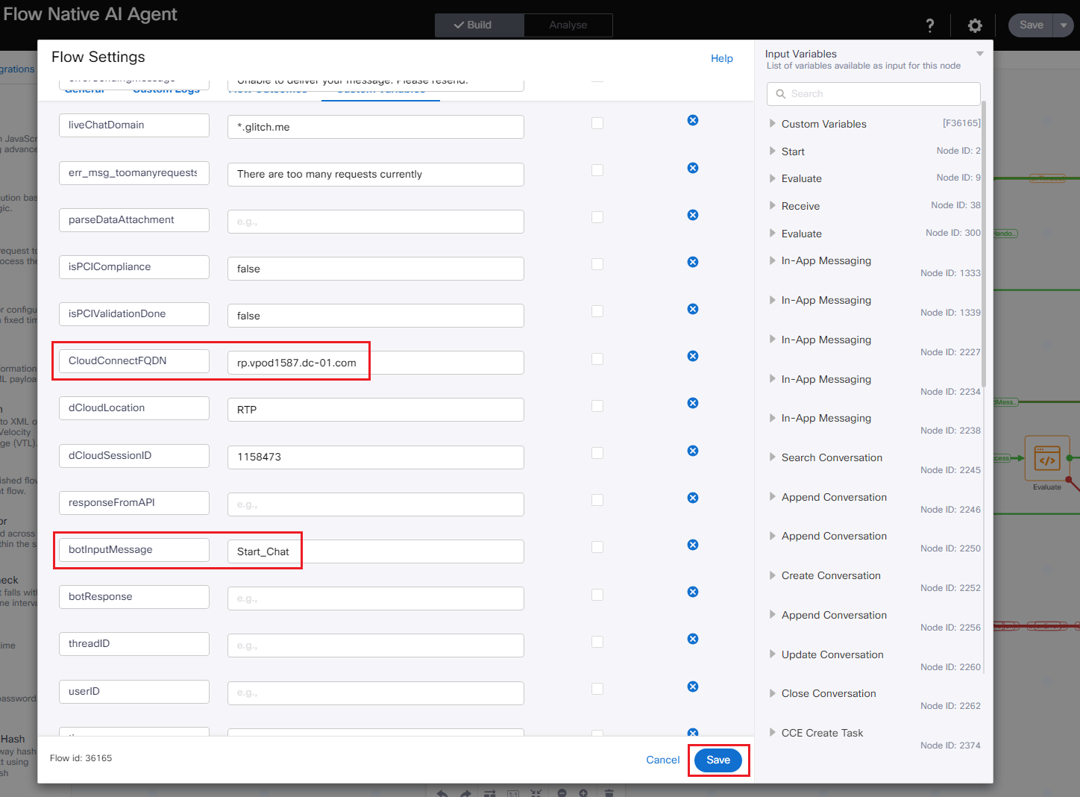Check the box for botResponse variable
Screen dimensions: 1080x797
click(597, 595)
